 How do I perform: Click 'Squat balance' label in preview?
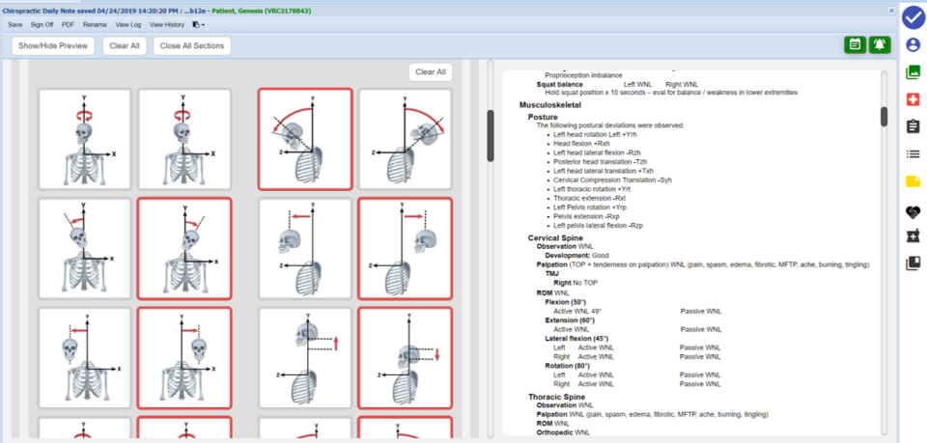click(559, 85)
